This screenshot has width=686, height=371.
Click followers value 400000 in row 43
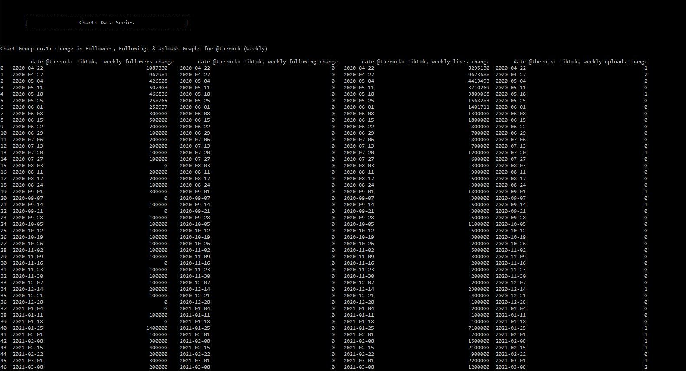(x=158, y=348)
